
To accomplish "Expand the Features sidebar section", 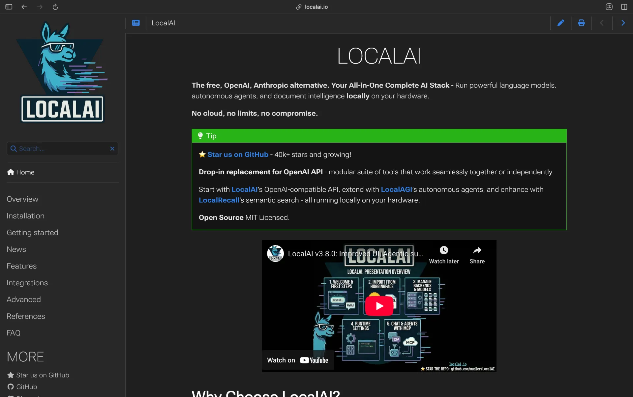I will click(x=21, y=266).
